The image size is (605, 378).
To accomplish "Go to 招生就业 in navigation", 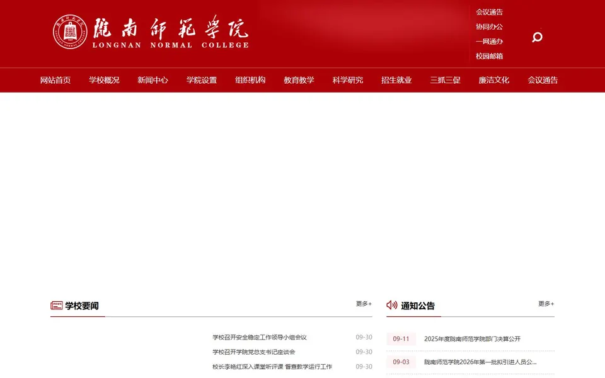I will (396, 80).
